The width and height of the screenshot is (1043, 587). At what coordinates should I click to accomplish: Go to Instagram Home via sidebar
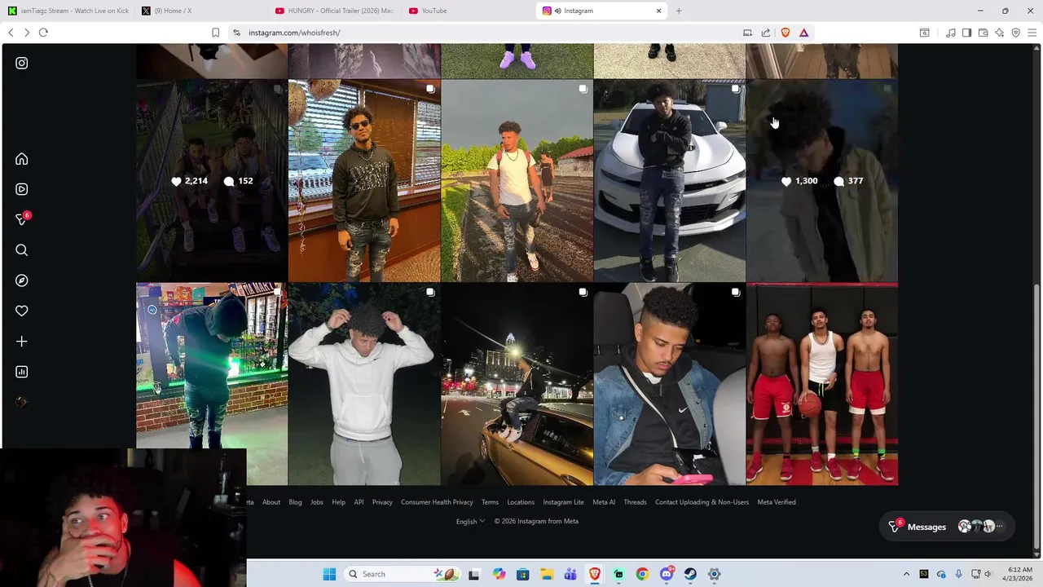22,159
